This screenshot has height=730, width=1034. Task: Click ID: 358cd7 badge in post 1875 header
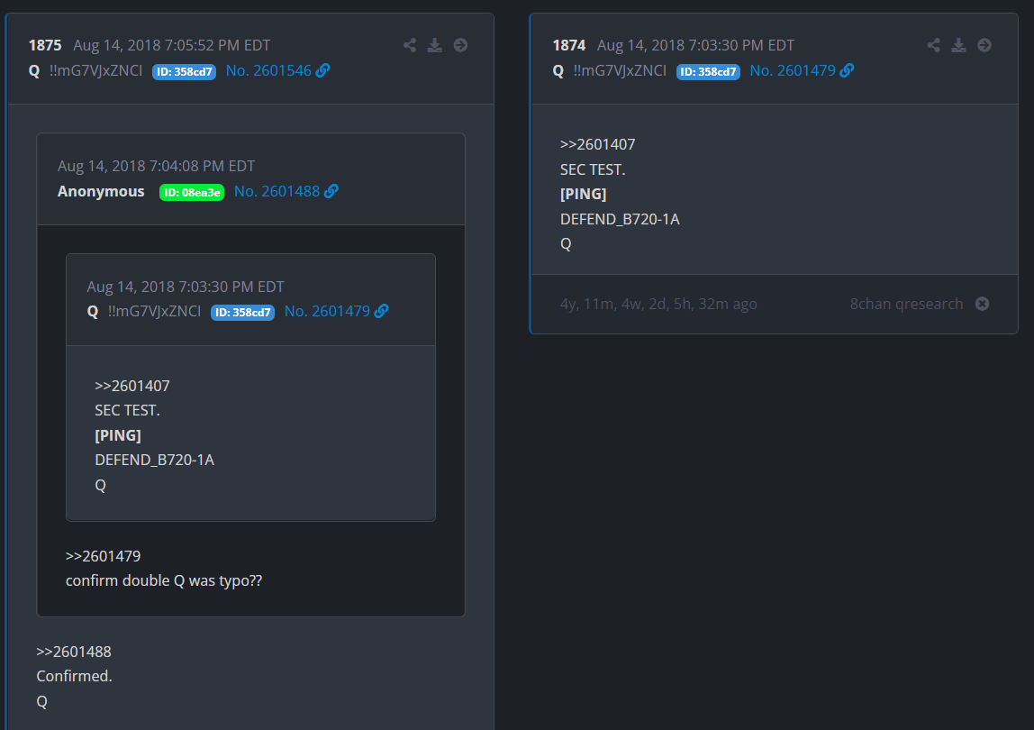coord(184,72)
